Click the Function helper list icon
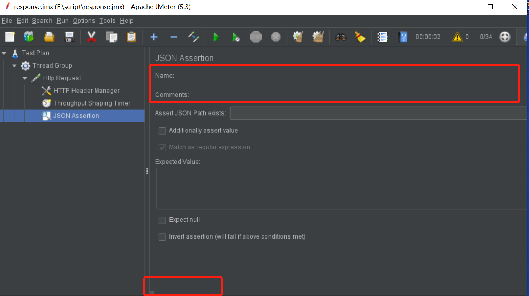Screen dimensions: 529x296 pyautogui.click(x=383, y=37)
